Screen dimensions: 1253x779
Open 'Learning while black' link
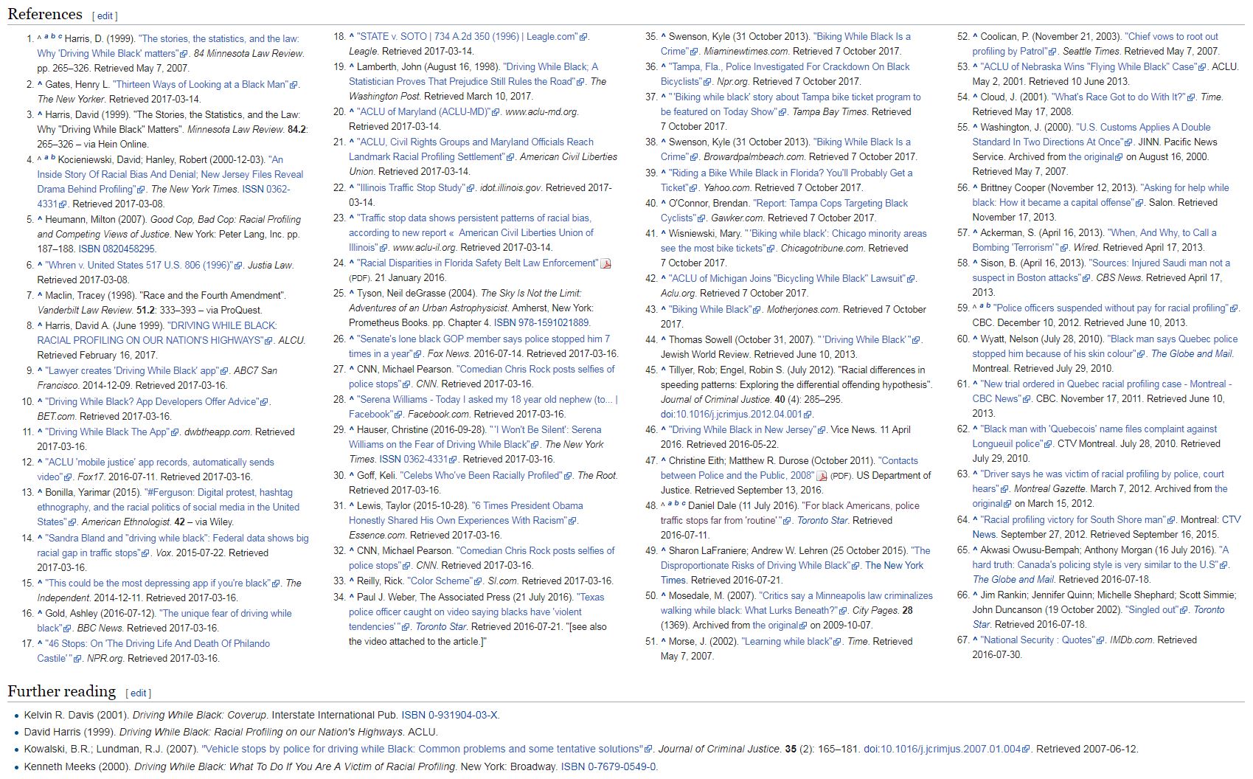(x=786, y=642)
